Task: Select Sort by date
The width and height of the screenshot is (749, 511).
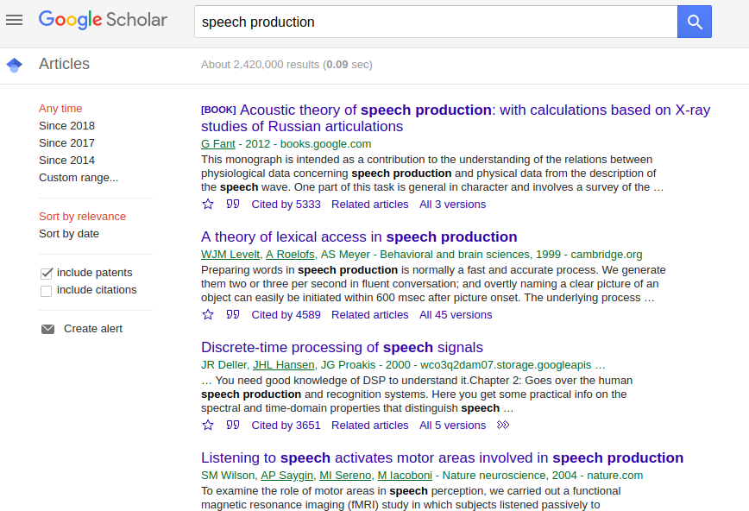Action: point(69,234)
